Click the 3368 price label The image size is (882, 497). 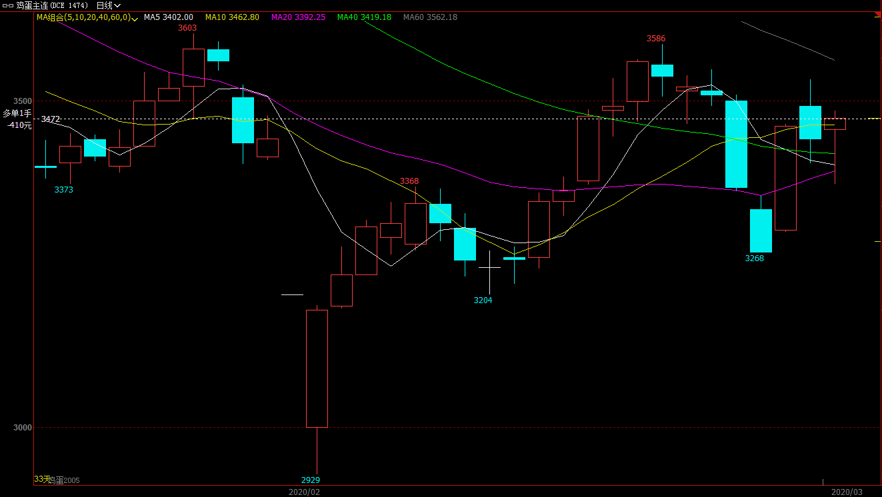409,181
